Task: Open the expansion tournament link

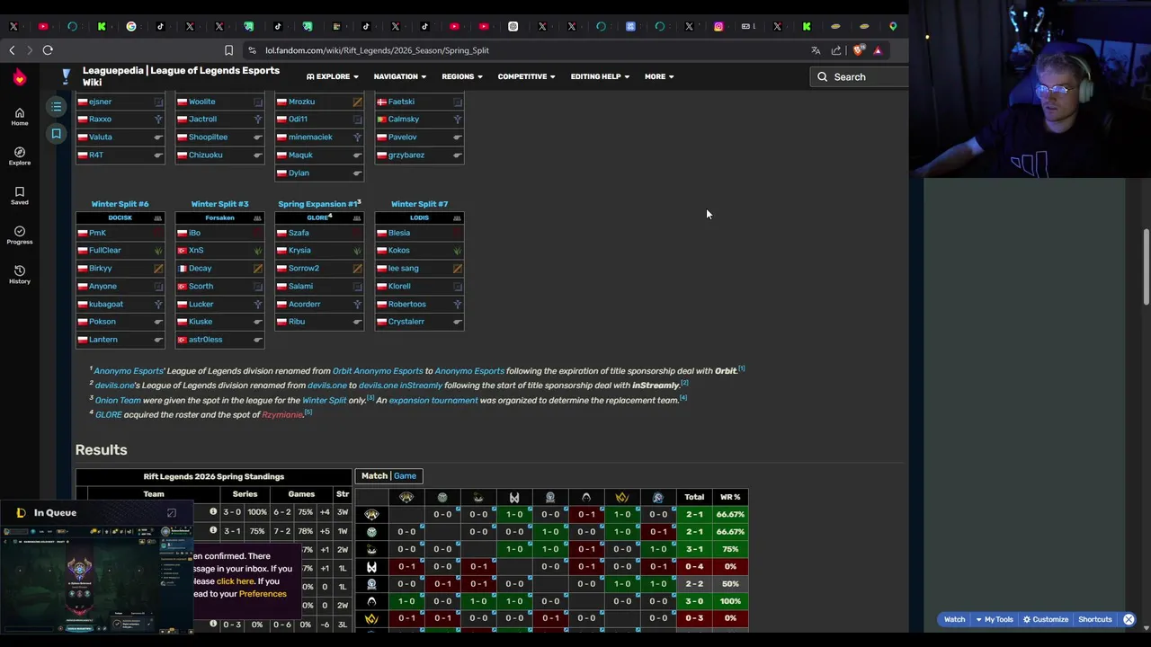Action: coord(433,401)
